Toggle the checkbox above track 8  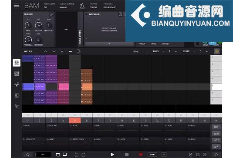[x=110, y=115]
